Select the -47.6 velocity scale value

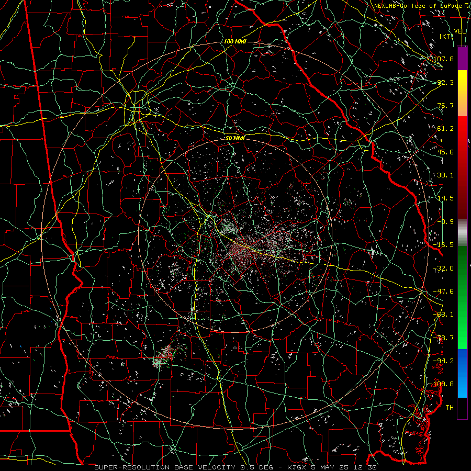point(443,291)
